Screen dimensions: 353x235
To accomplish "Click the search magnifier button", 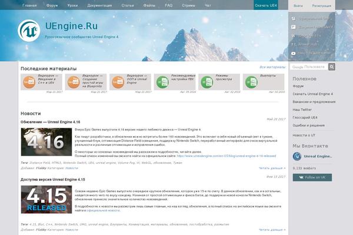I will pos(332,67).
